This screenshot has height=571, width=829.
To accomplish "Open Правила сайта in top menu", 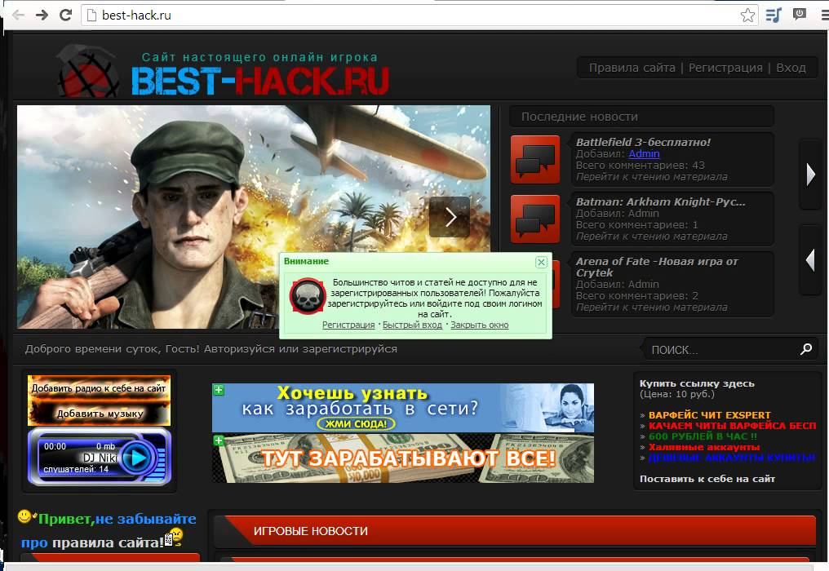I will pyautogui.click(x=632, y=68).
